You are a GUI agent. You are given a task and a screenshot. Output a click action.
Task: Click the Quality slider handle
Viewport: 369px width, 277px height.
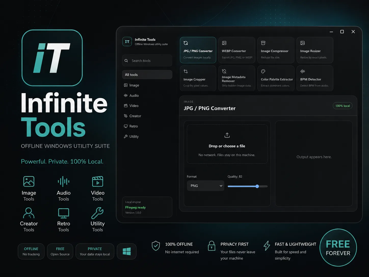[257, 186]
